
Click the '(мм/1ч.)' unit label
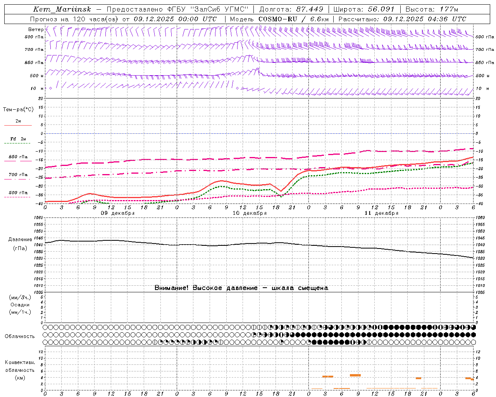pos(20,312)
